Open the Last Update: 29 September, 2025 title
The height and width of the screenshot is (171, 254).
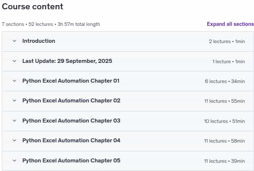coord(67,61)
